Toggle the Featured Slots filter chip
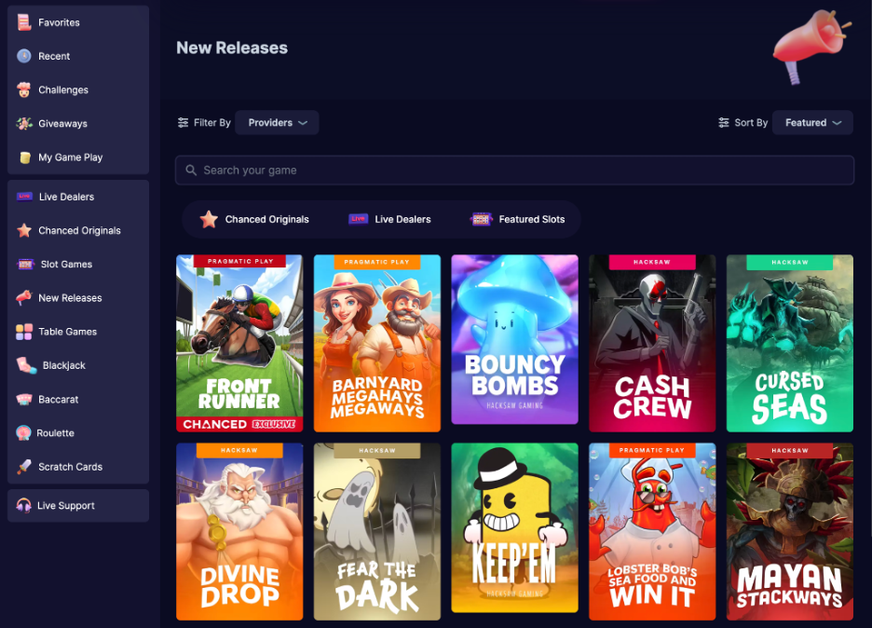The width and height of the screenshot is (872, 628). pos(517,219)
